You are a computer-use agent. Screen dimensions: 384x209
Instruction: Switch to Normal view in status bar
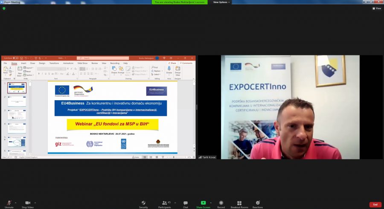(145, 157)
